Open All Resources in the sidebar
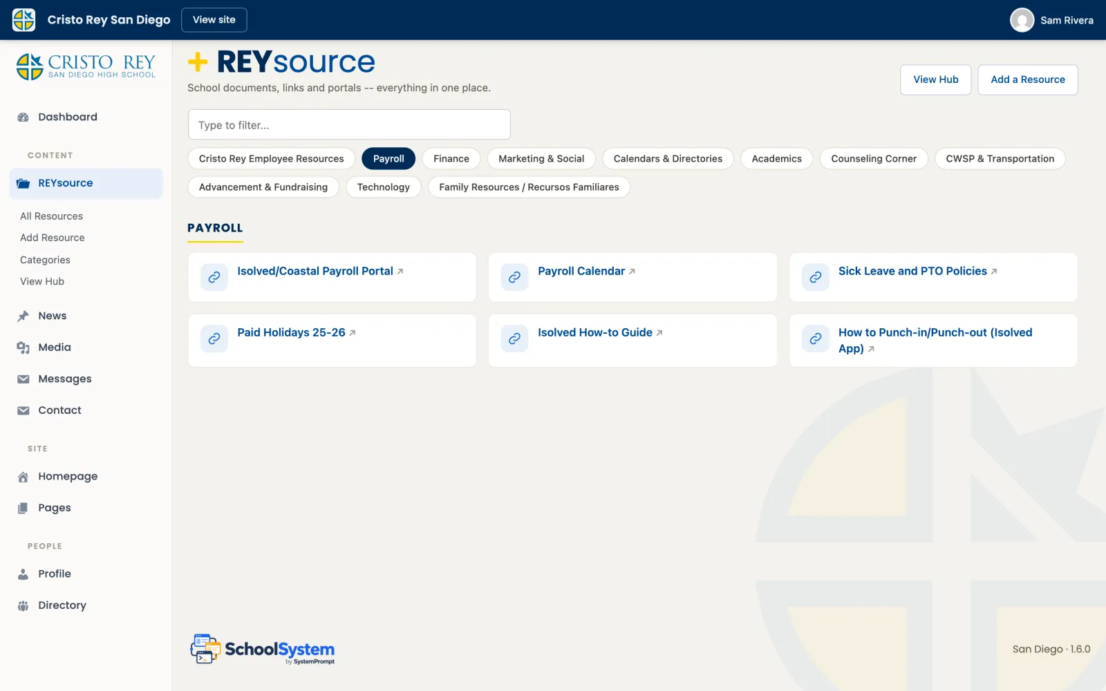Screen dimensions: 1106x691 coord(51,216)
